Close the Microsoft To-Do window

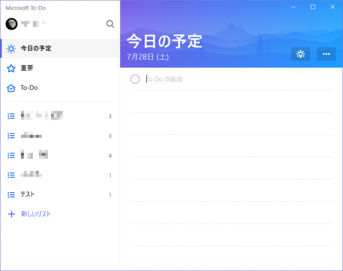333,7
